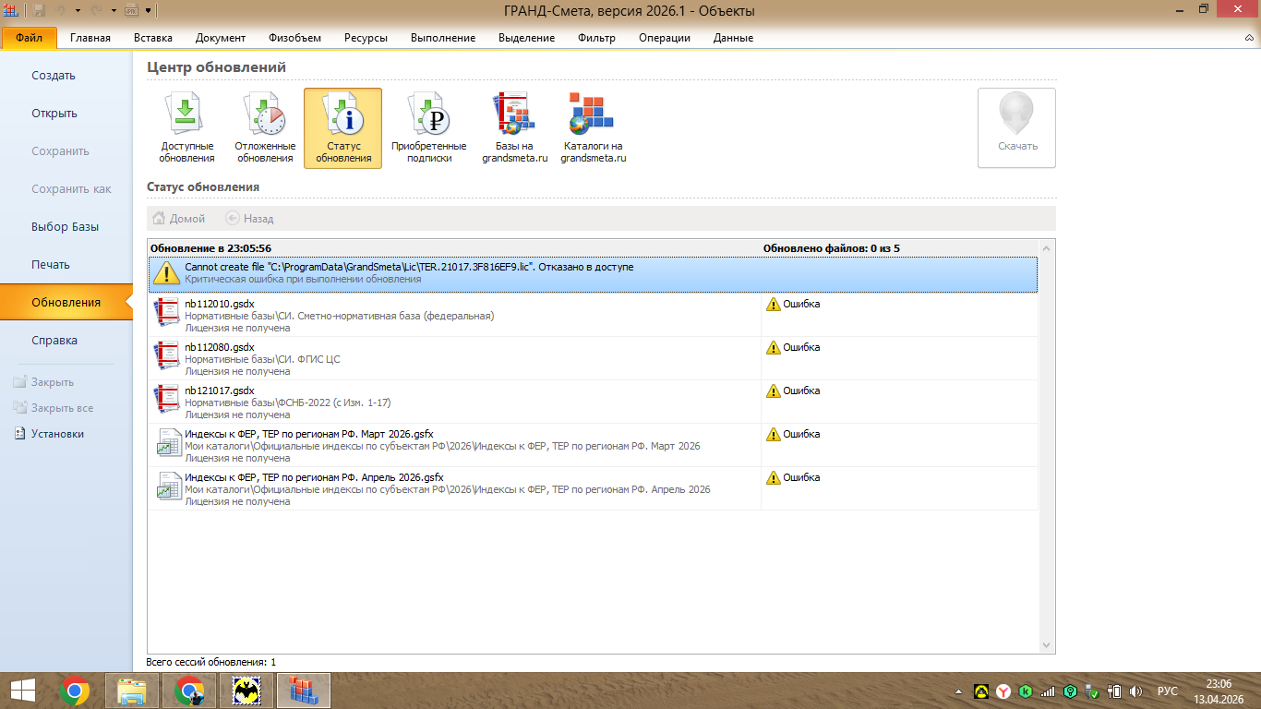Open File Explorer from the taskbar

click(x=132, y=691)
